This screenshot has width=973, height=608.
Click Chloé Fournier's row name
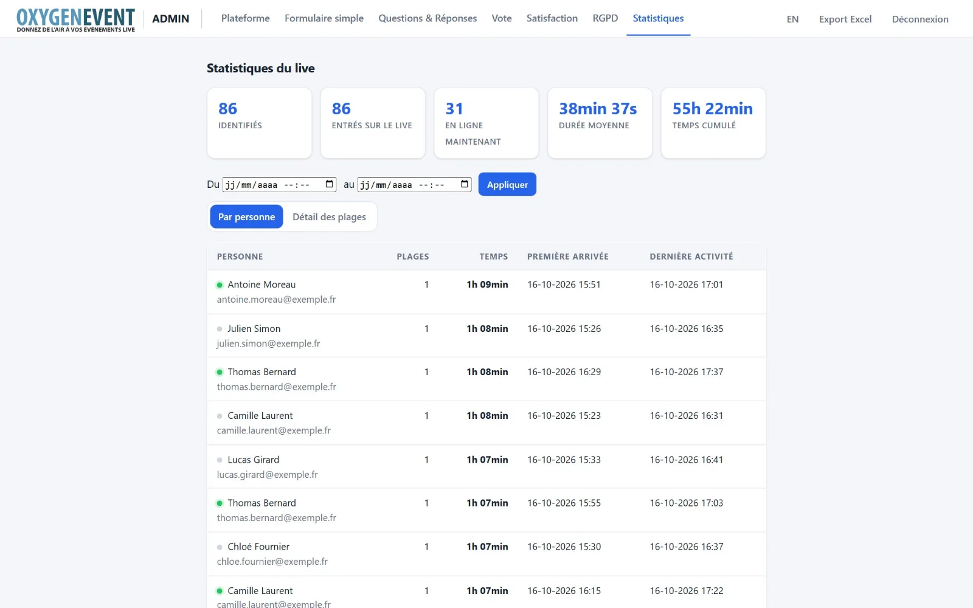coord(258,547)
